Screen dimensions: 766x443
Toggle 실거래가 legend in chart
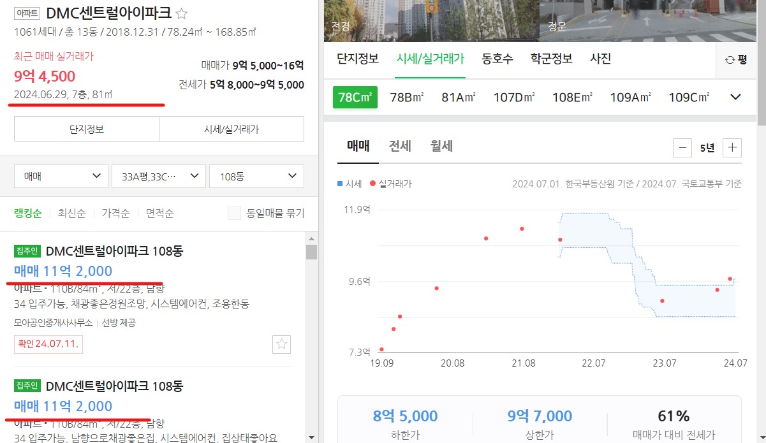(x=391, y=184)
